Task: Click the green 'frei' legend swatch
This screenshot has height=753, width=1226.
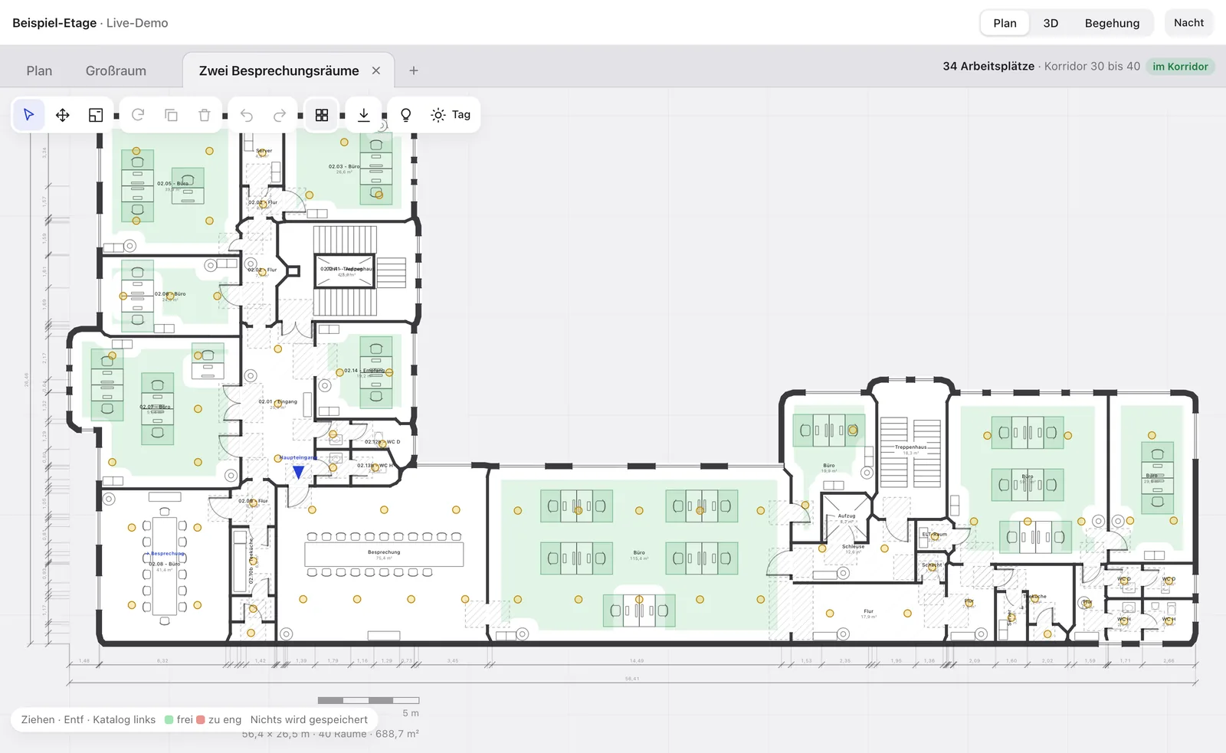Action: coord(169,719)
